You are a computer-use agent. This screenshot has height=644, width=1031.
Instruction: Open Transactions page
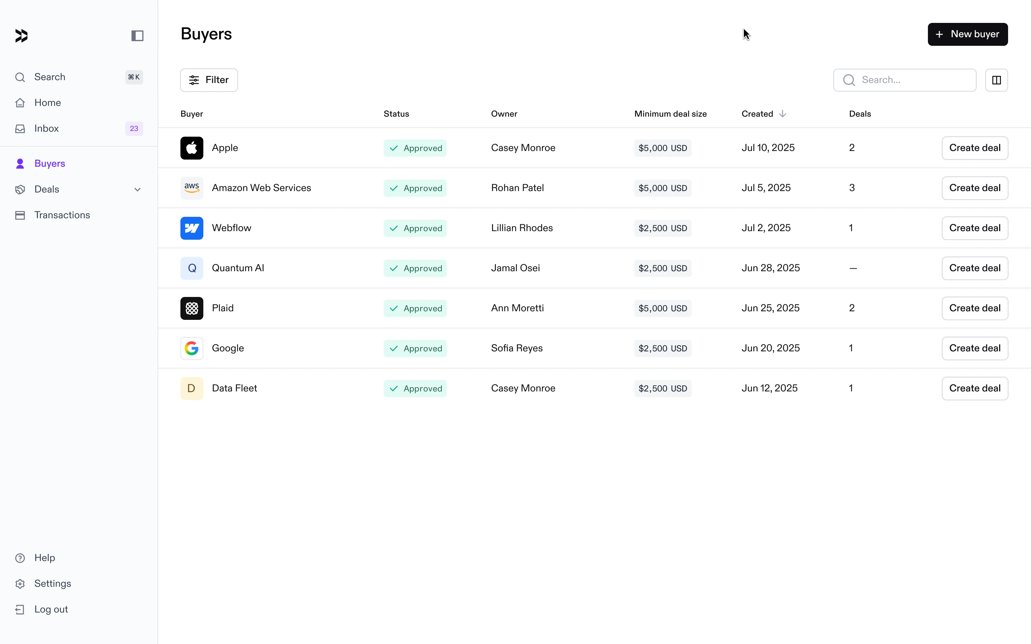coord(79,215)
